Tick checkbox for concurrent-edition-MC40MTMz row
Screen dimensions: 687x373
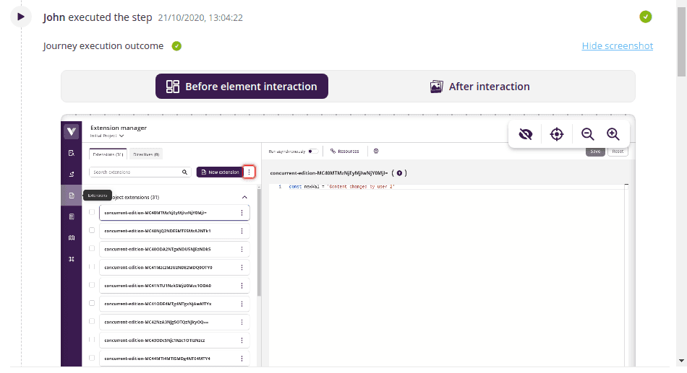92,212
